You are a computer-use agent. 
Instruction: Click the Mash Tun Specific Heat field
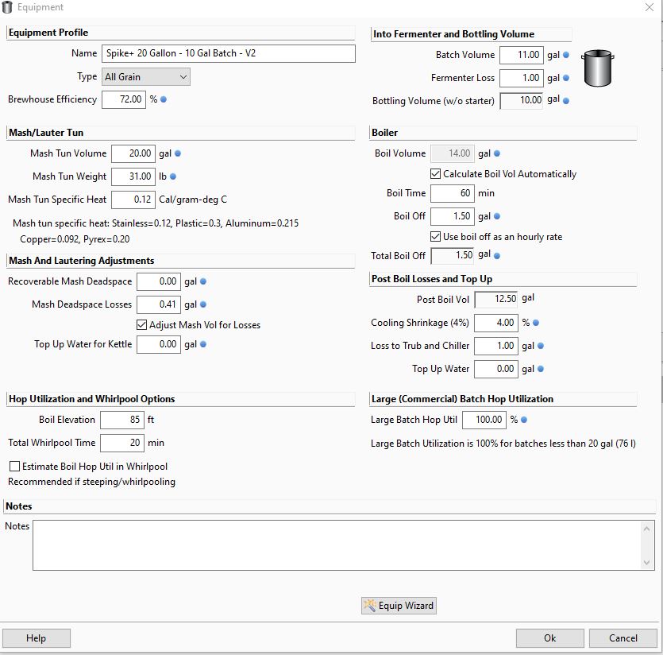(133, 200)
